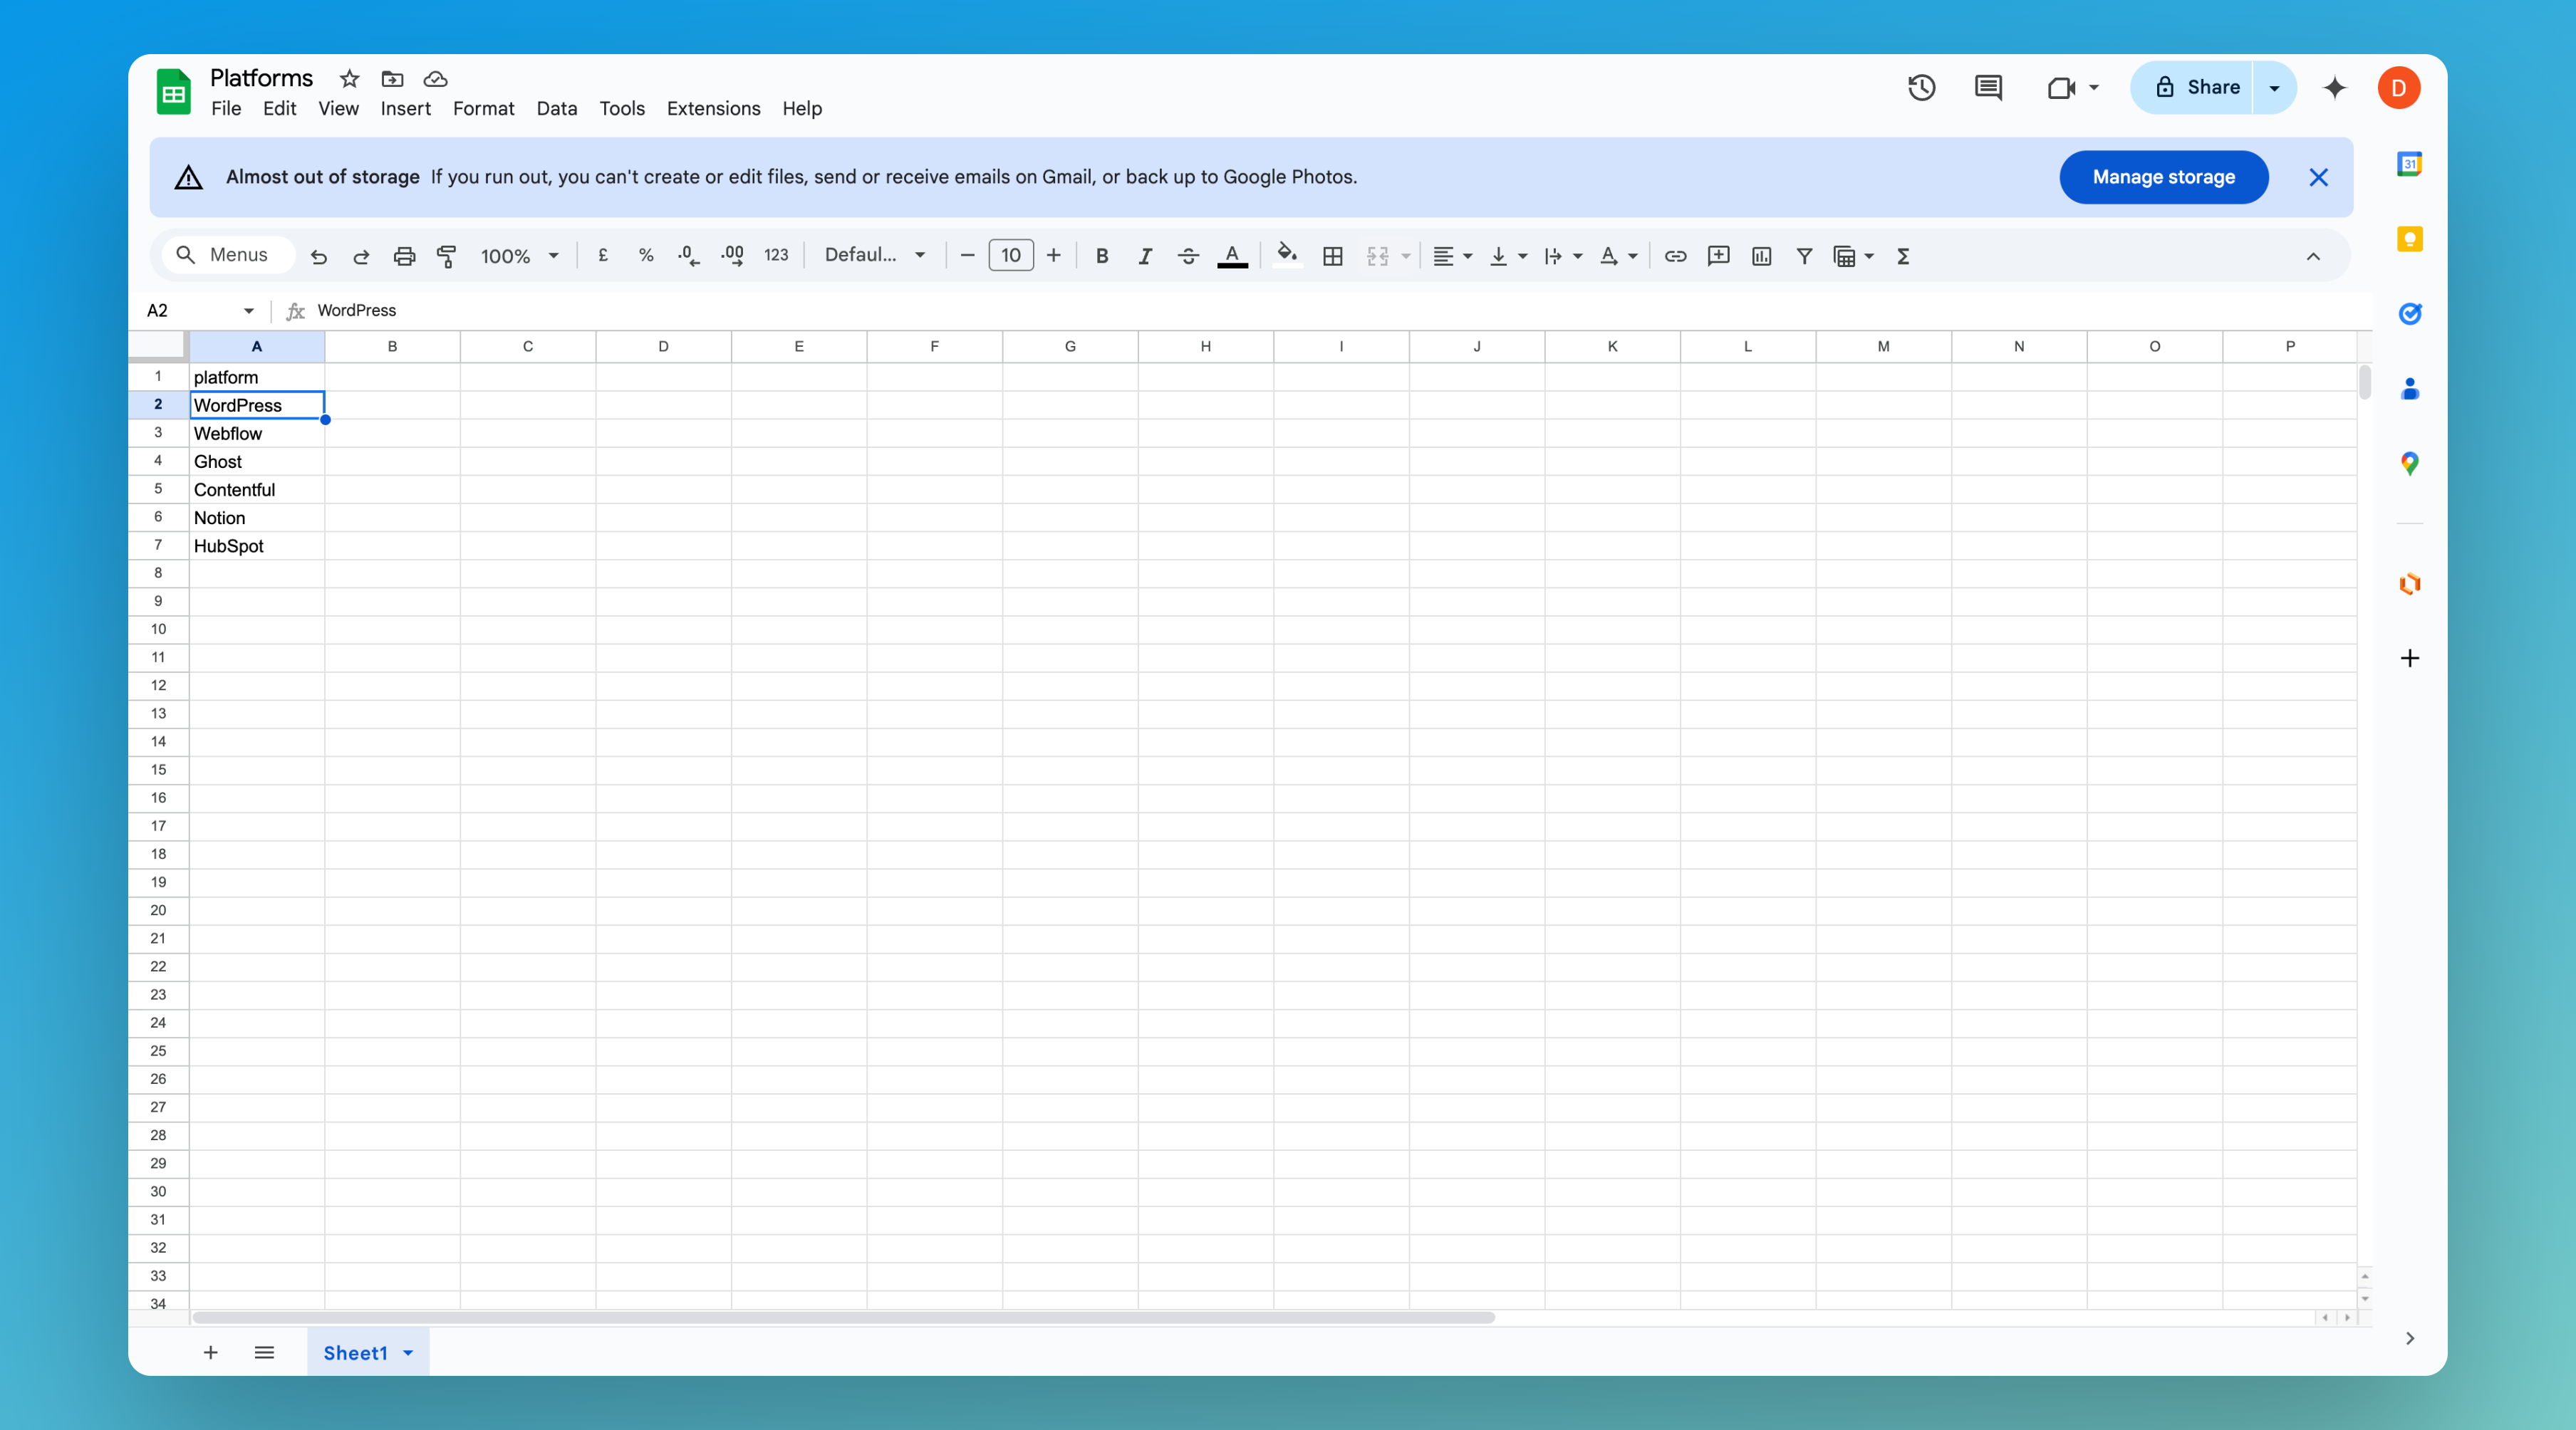Click the Create a filter icon

pos(1804,256)
